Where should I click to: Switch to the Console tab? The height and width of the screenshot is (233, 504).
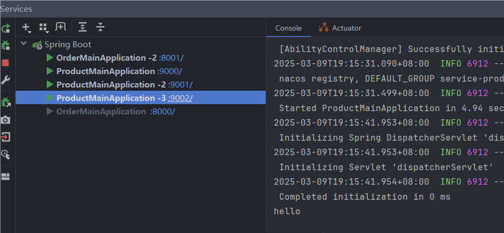tap(288, 28)
